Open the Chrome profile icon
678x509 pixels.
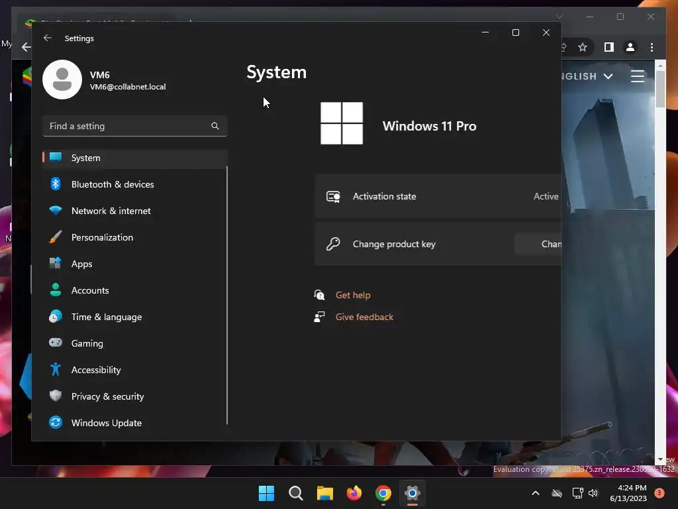click(630, 47)
